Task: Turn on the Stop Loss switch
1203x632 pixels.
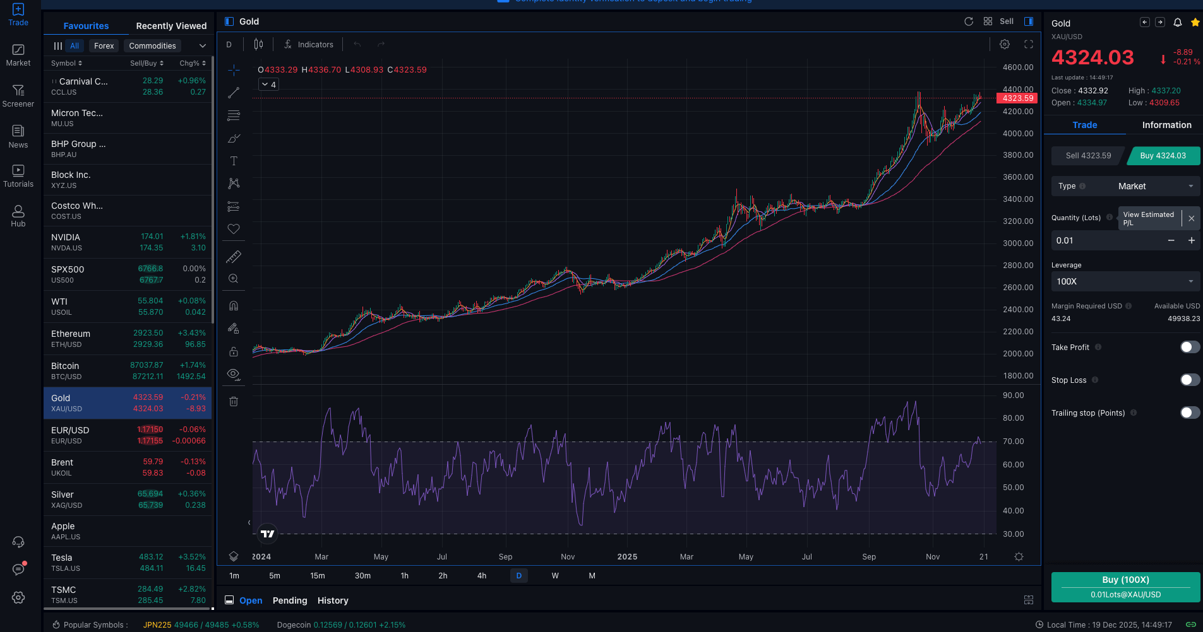Action: [x=1190, y=380]
